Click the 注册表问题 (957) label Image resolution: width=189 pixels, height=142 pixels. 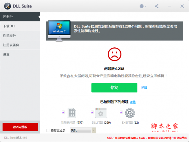(72, 123)
